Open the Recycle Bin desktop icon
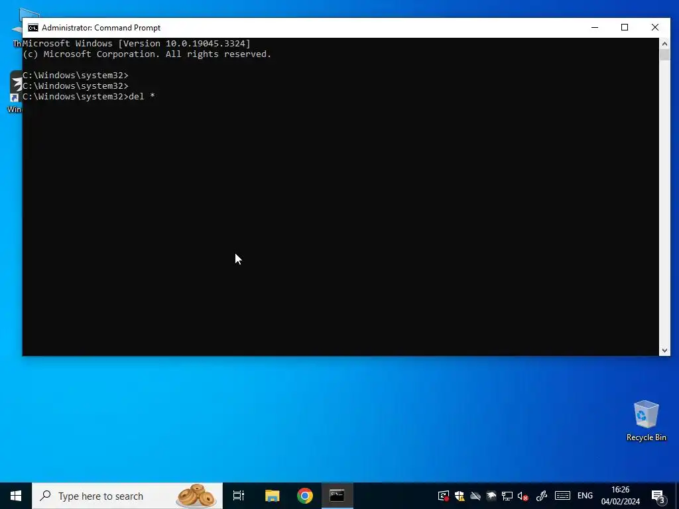Image resolution: width=679 pixels, height=509 pixels. click(646, 421)
